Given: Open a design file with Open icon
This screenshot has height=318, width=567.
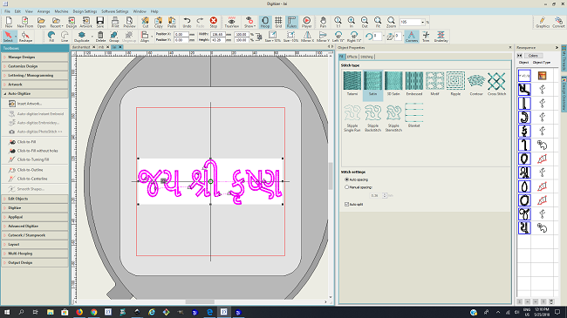Looking at the screenshot, I should [41, 22].
